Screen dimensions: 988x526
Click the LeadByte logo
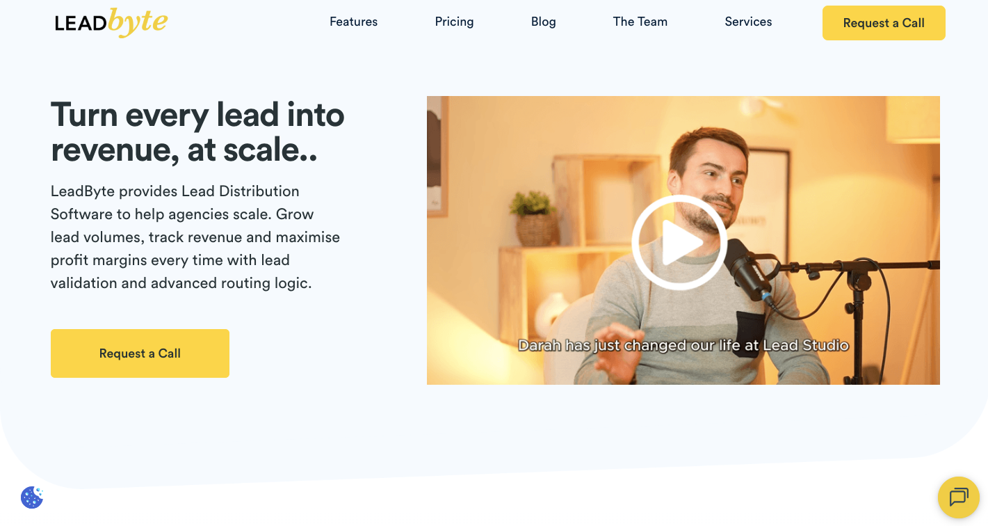111,23
